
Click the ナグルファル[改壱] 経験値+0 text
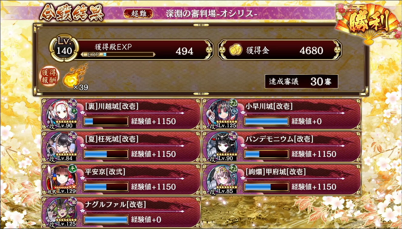pyautogui.click(x=146, y=219)
